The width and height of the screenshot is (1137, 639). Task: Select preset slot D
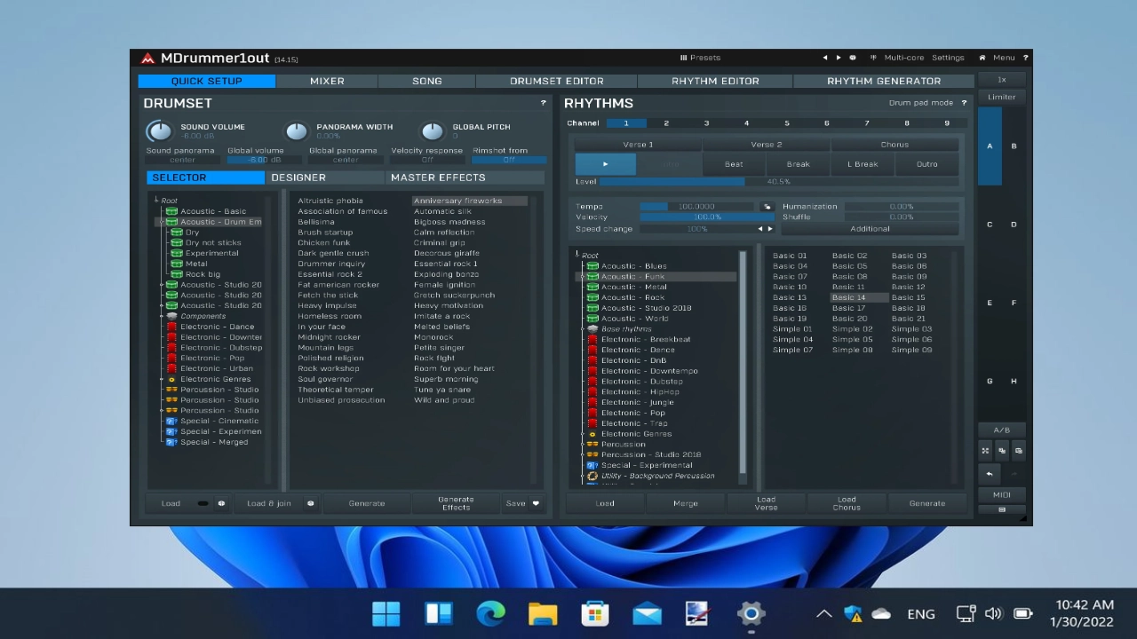pyautogui.click(x=1014, y=225)
